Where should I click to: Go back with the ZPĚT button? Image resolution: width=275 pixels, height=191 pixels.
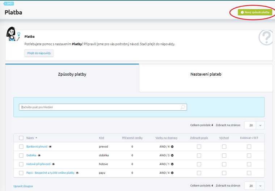pyautogui.click(x=9, y=4)
